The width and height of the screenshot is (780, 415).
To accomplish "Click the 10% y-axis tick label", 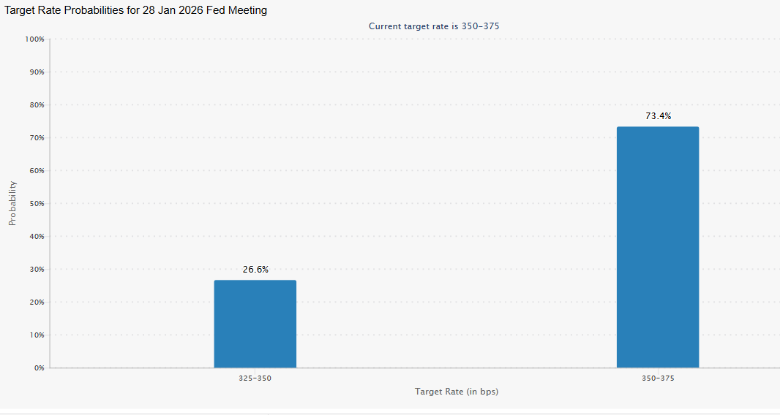I will [37, 335].
